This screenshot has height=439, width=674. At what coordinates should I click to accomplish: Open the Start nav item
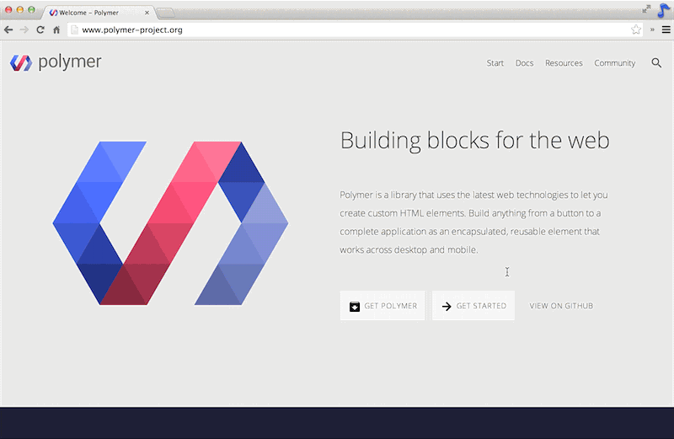(x=495, y=63)
